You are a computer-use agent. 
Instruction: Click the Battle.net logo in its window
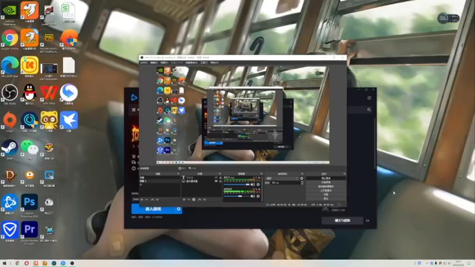coord(134,97)
